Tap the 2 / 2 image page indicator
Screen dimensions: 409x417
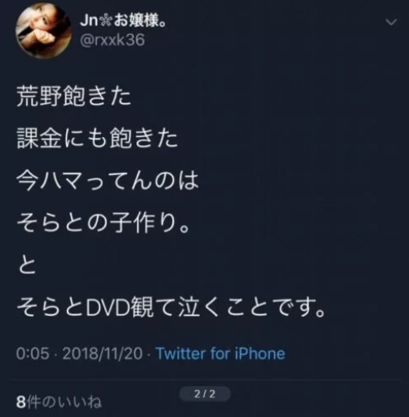click(205, 393)
